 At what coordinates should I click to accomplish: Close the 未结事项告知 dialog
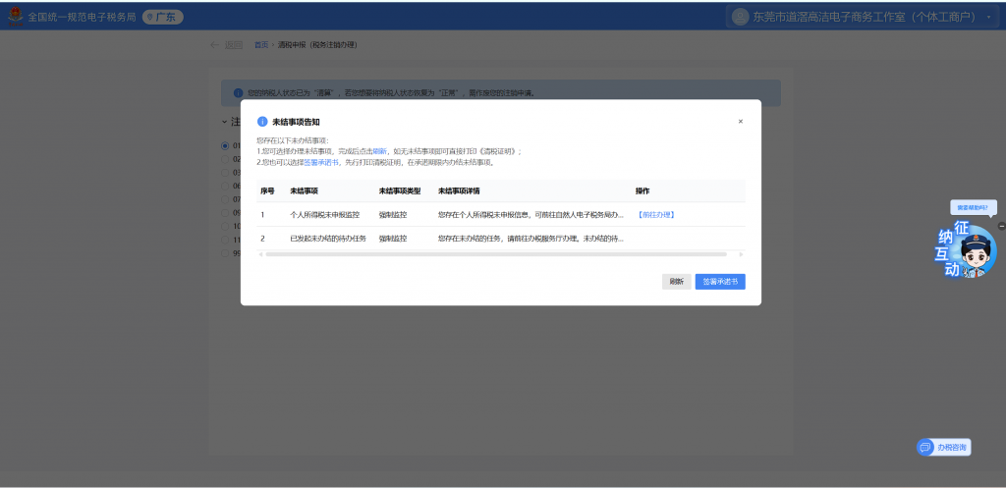(x=740, y=122)
